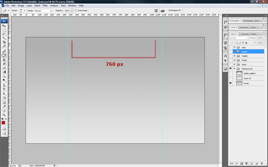Viewport: 268px width, 167px height.
Task: Hide the background group visibility eye
Action: pyautogui.click(x=230, y=69)
